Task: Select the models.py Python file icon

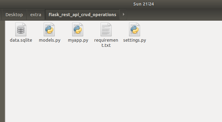Action: point(49,30)
